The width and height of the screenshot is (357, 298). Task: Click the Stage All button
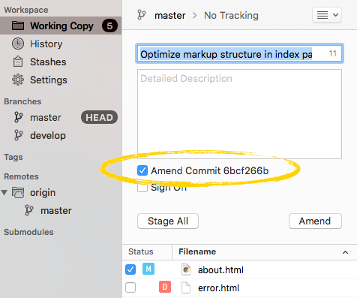168,221
